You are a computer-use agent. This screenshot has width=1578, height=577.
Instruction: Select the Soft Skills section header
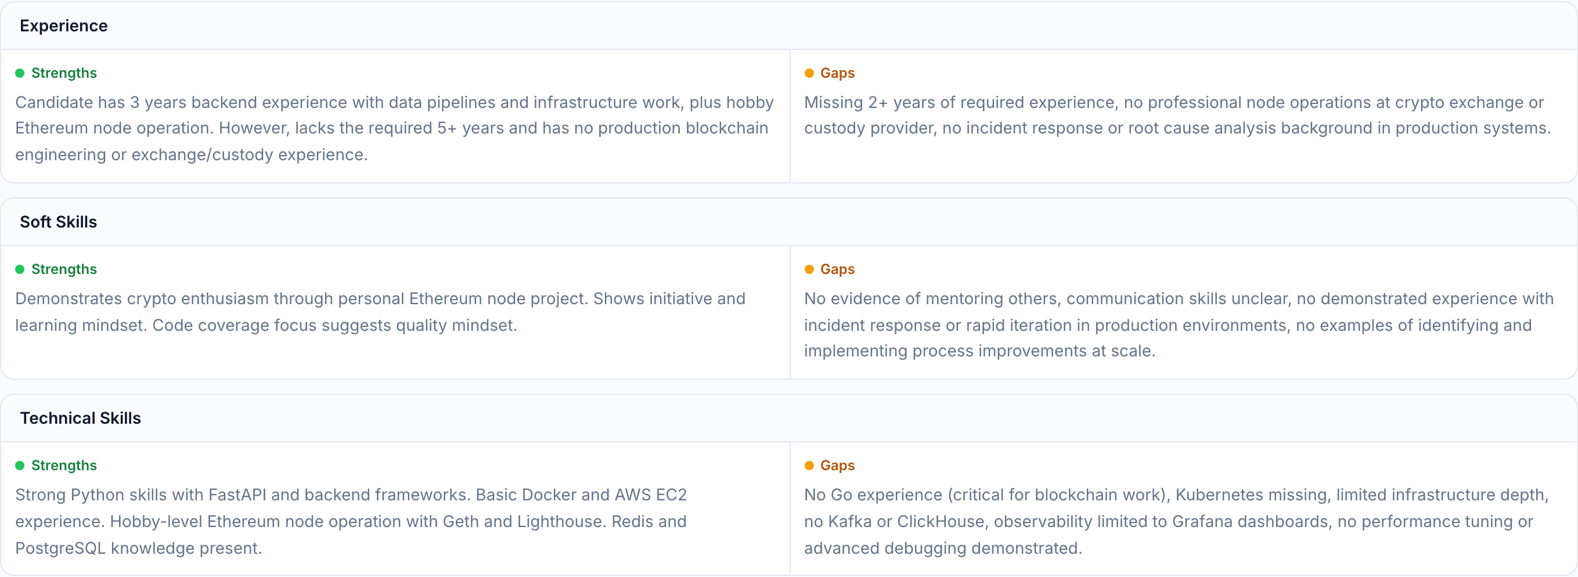(58, 222)
